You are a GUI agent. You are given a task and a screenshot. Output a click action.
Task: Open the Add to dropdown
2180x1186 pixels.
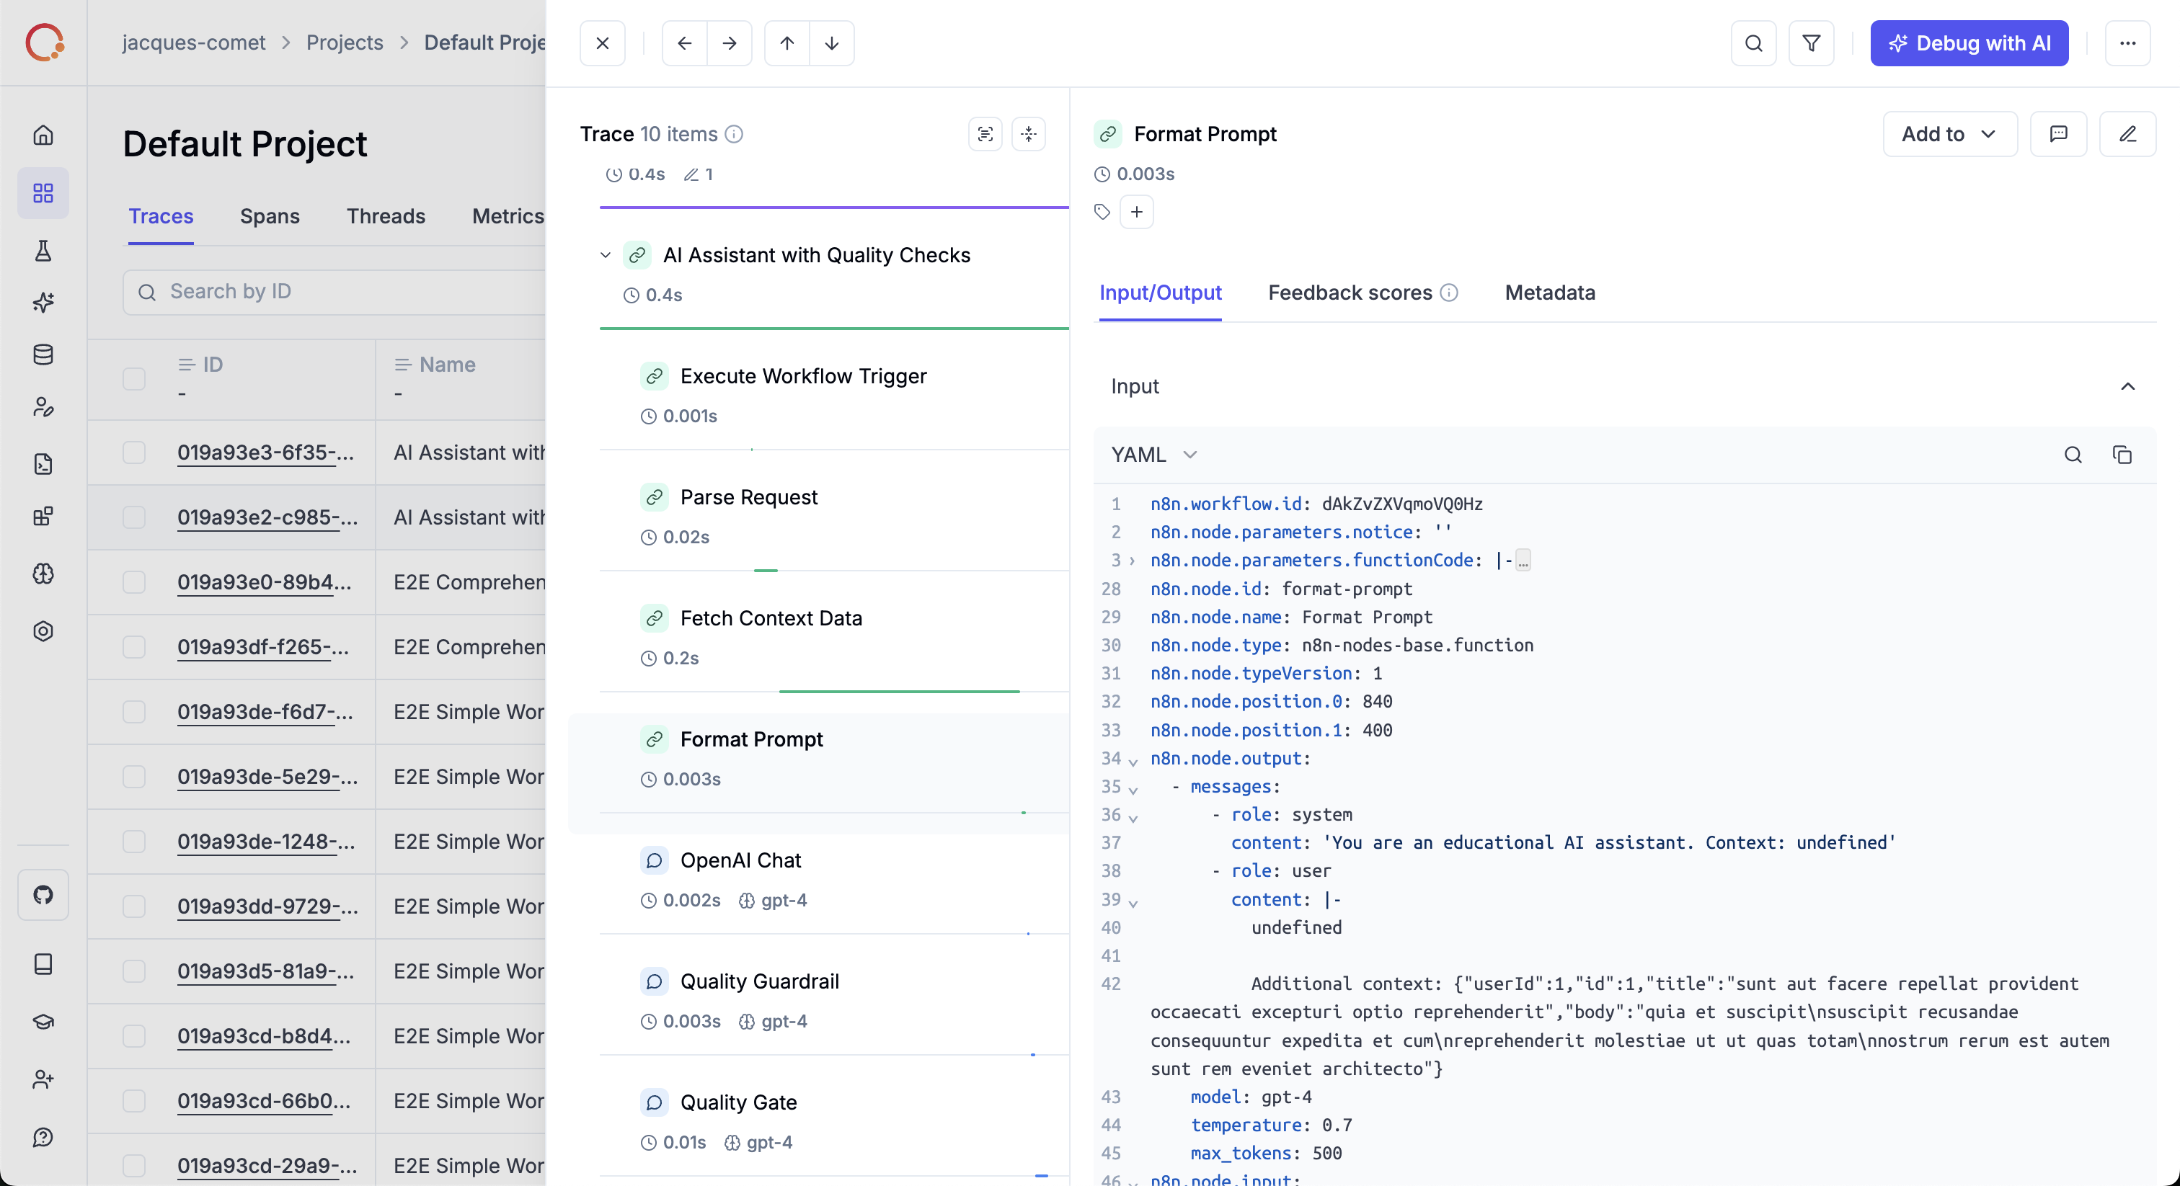click(x=1949, y=133)
